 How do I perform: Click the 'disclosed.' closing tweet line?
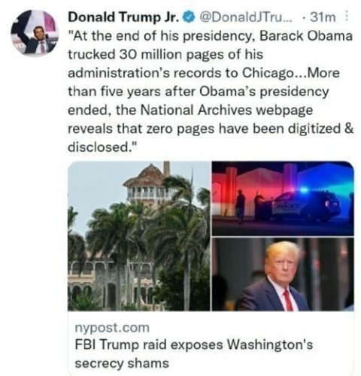pos(102,147)
